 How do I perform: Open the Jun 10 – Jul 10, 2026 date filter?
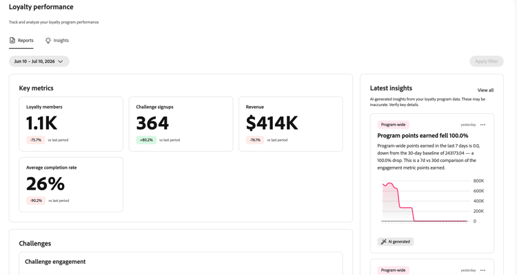coord(39,61)
